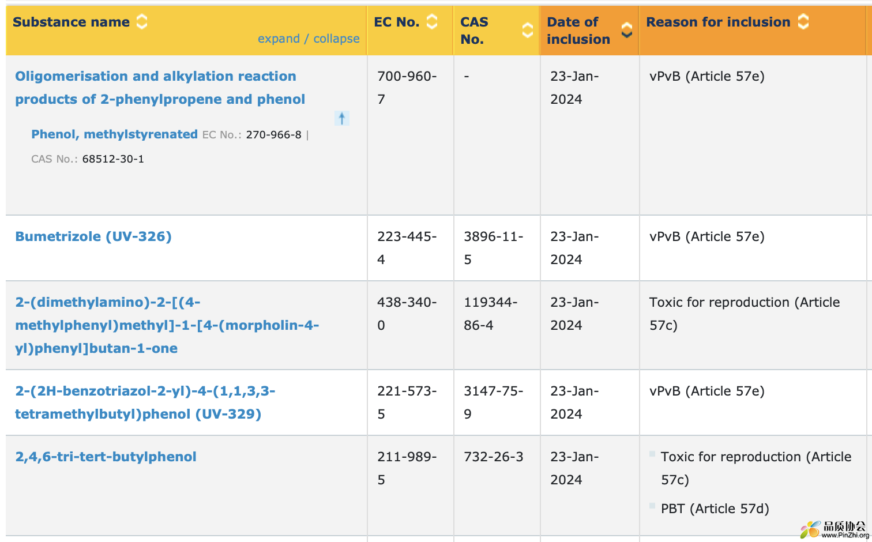This screenshot has width=872, height=542.
Task: Click EC No. sort arrows icon
Action: (x=432, y=22)
